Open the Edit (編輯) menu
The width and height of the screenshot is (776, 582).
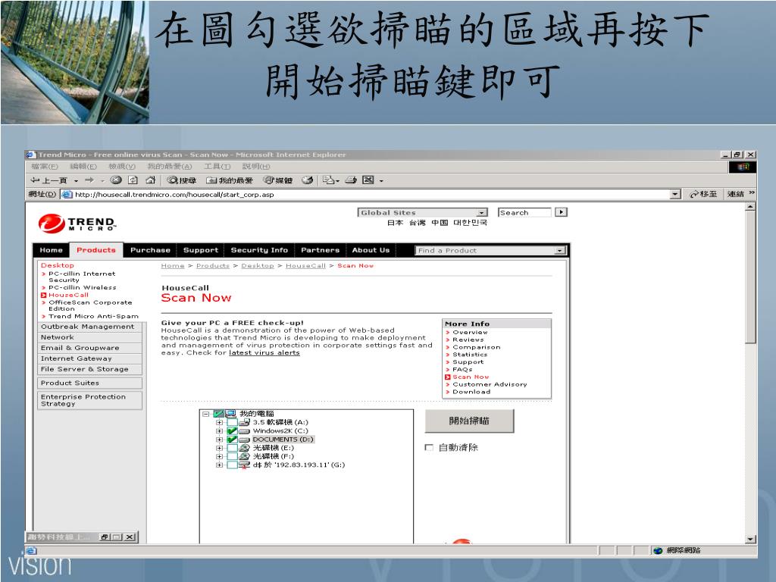[x=83, y=166]
